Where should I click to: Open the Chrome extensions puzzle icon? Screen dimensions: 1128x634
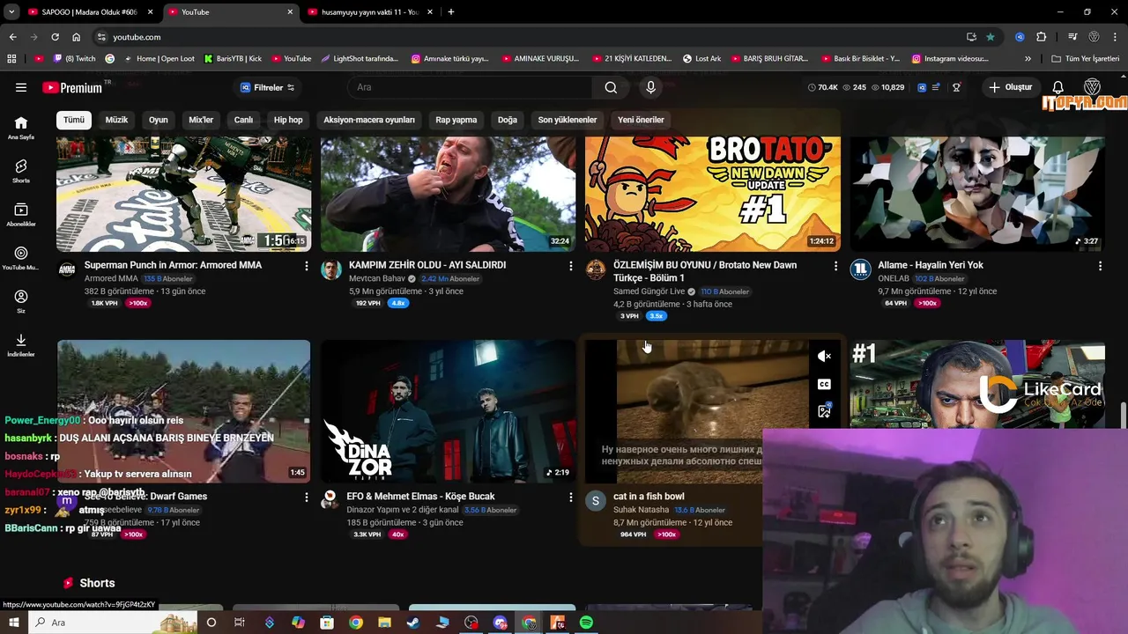click(x=1041, y=37)
